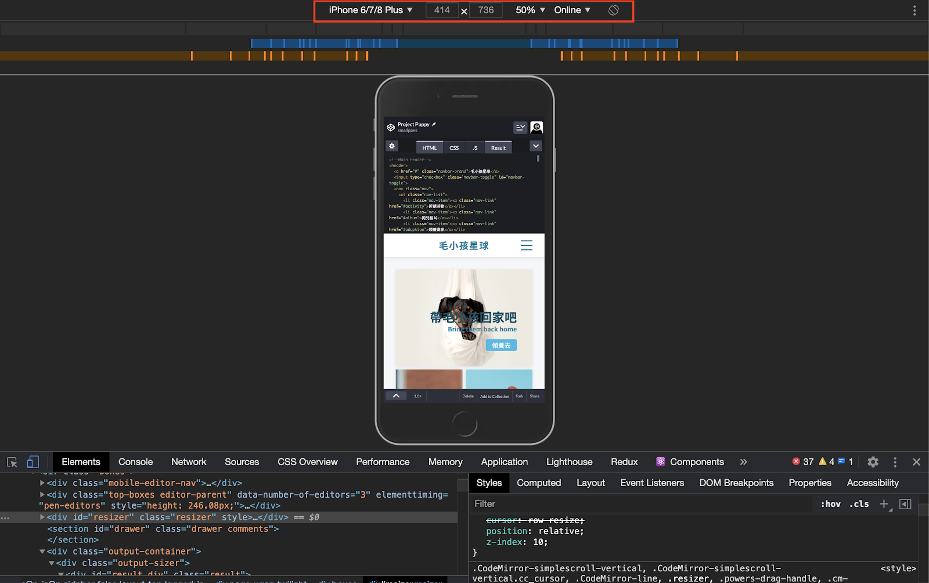Select the Result tab in CodePen
The image size is (929, 583).
pyautogui.click(x=498, y=147)
